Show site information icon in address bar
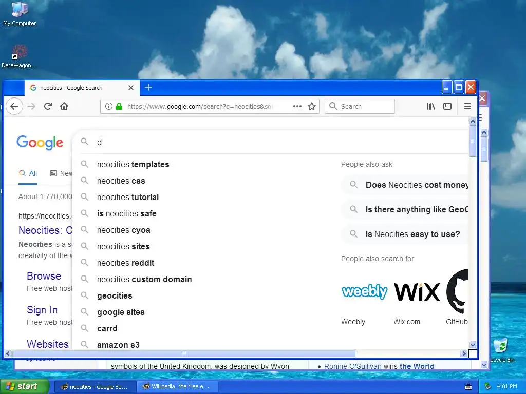 pos(109,107)
